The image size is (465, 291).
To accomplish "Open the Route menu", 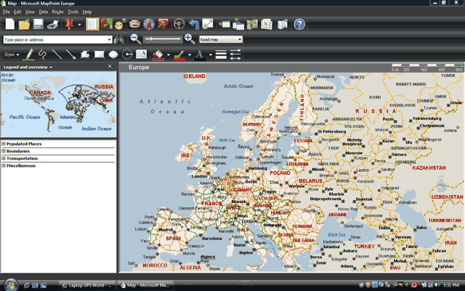I will point(57,12).
